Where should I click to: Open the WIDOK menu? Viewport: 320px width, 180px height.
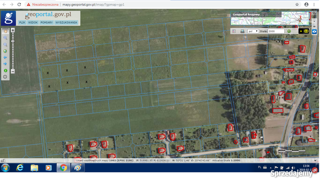point(33,23)
